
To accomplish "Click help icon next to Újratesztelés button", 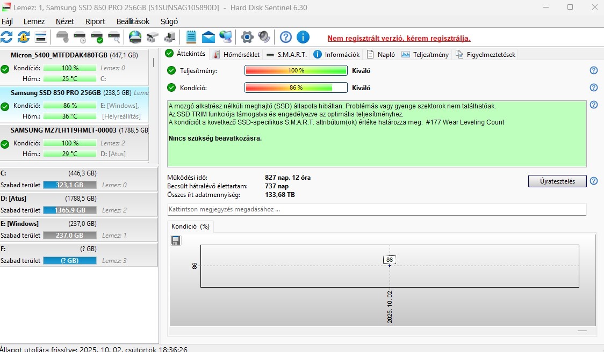I will pyautogui.click(x=594, y=181).
